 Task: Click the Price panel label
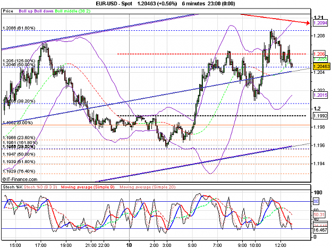click(8, 11)
